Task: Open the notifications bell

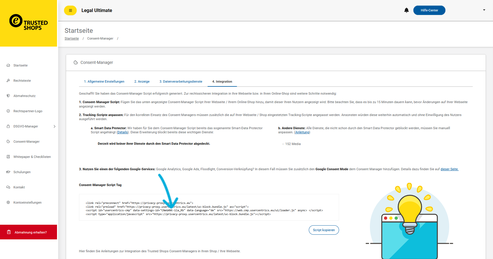Action: click(x=406, y=10)
